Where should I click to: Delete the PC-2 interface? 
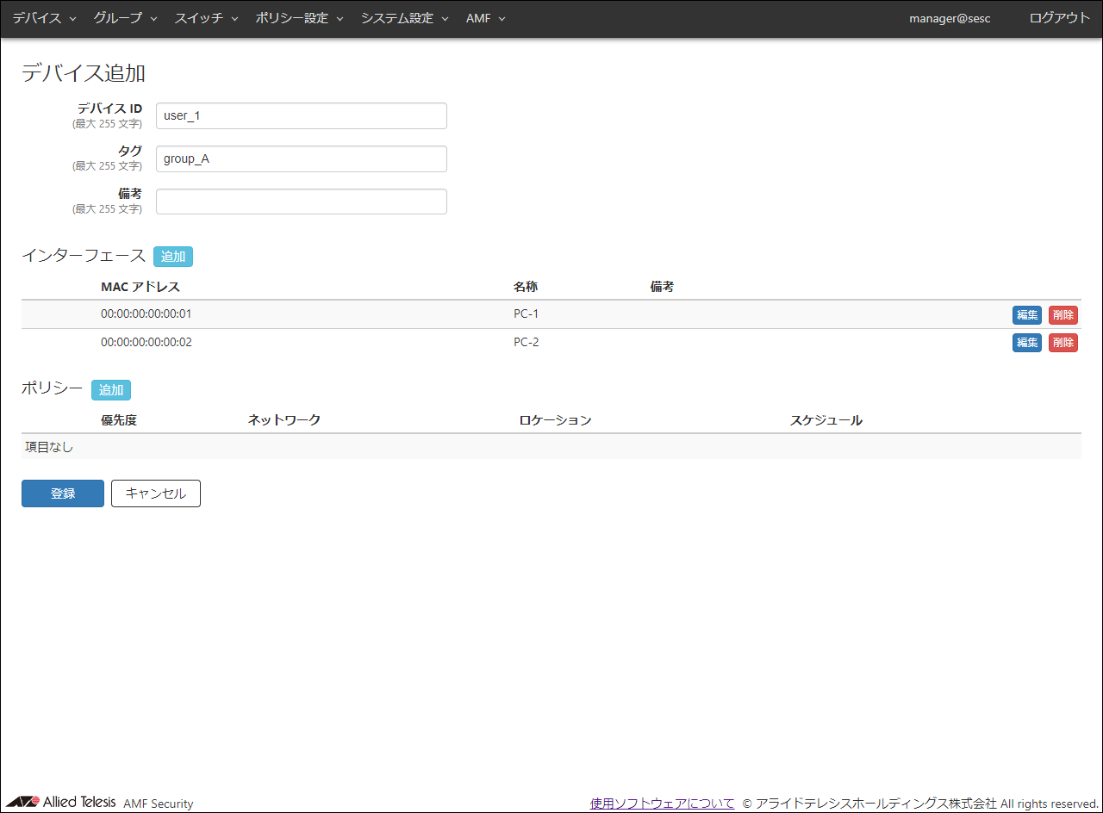click(1062, 343)
